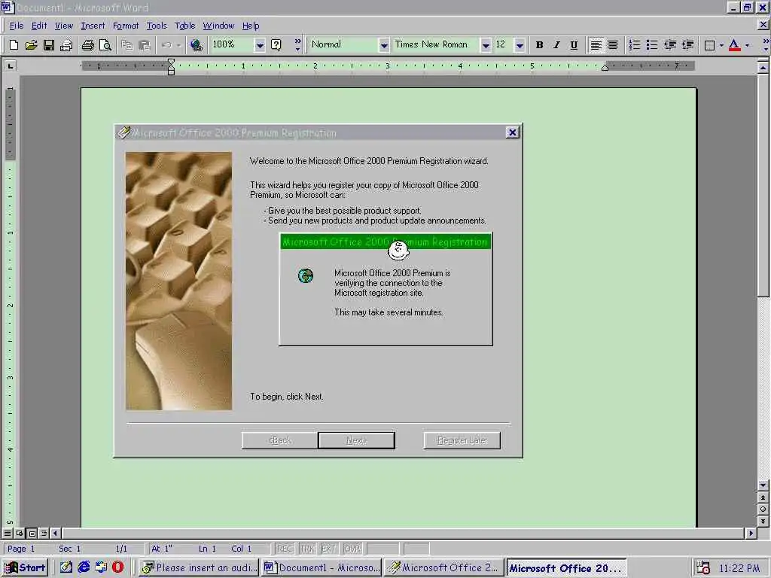The image size is (771, 578).
Task: Toggle Underline formatting
Action: point(574,45)
